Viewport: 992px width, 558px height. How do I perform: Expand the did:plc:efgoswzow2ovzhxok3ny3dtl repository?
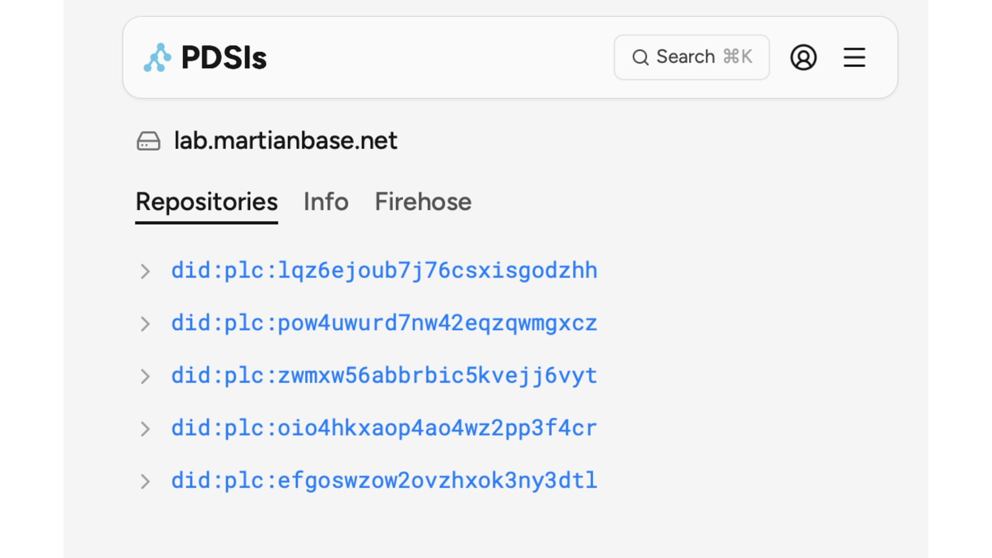click(x=145, y=482)
